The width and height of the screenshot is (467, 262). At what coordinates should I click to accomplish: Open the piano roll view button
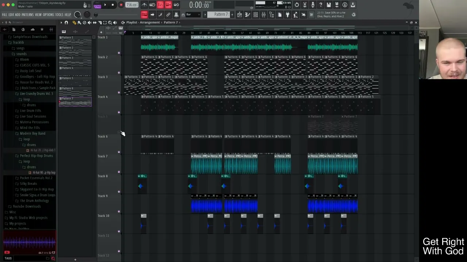[x=247, y=15]
